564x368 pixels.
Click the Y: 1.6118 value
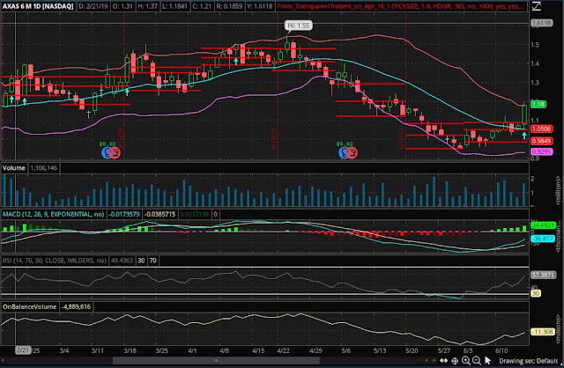point(260,6)
